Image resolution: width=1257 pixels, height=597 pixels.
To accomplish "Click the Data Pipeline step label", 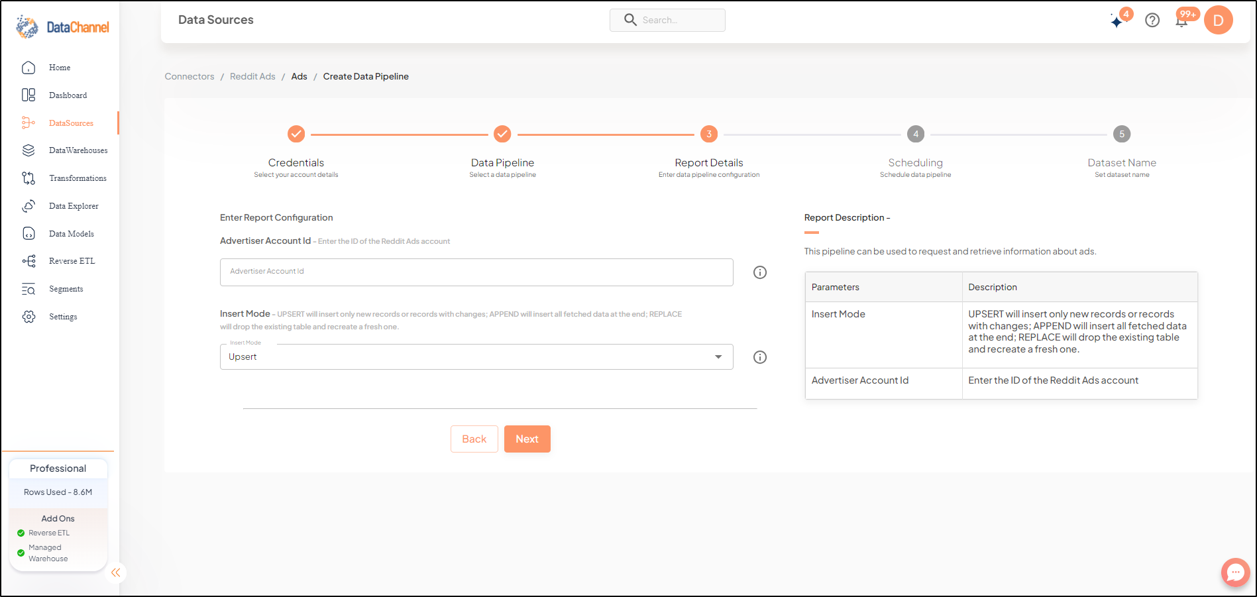I will [x=502, y=163].
